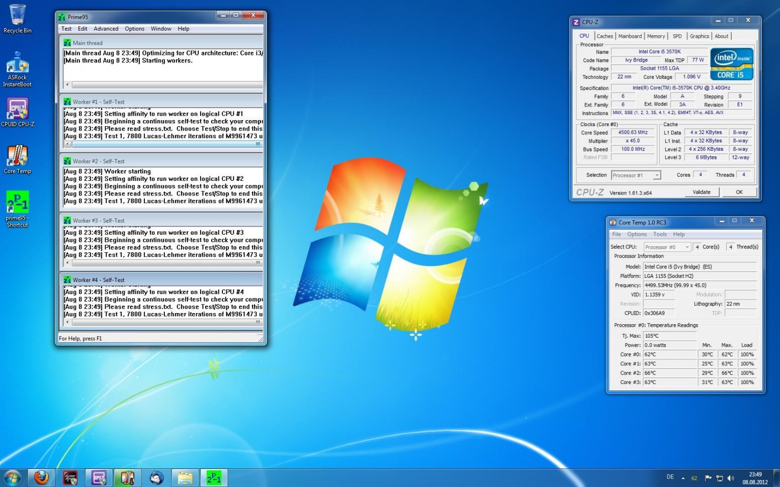Open Prime95 Test menu
780x487 pixels.
coord(66,29)
